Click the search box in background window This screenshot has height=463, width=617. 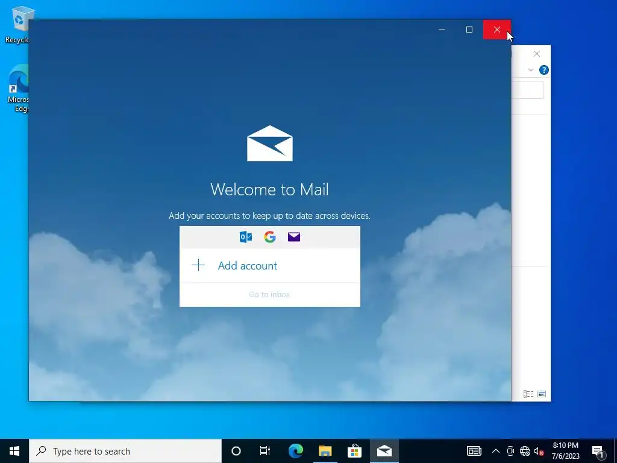pos(527,90)
